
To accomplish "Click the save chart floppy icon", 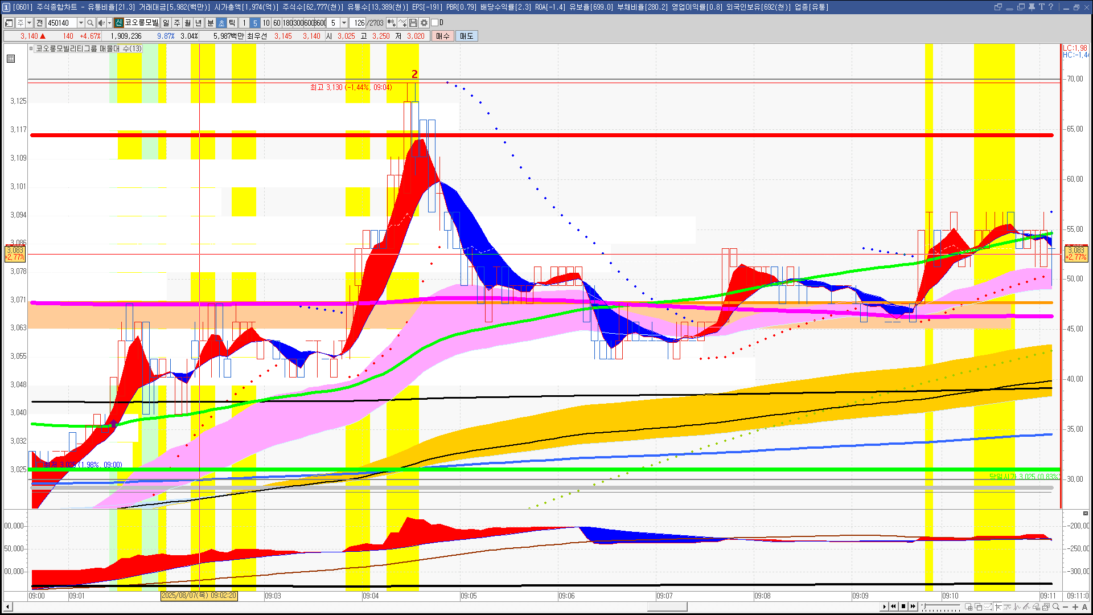I will pos(413,23).
